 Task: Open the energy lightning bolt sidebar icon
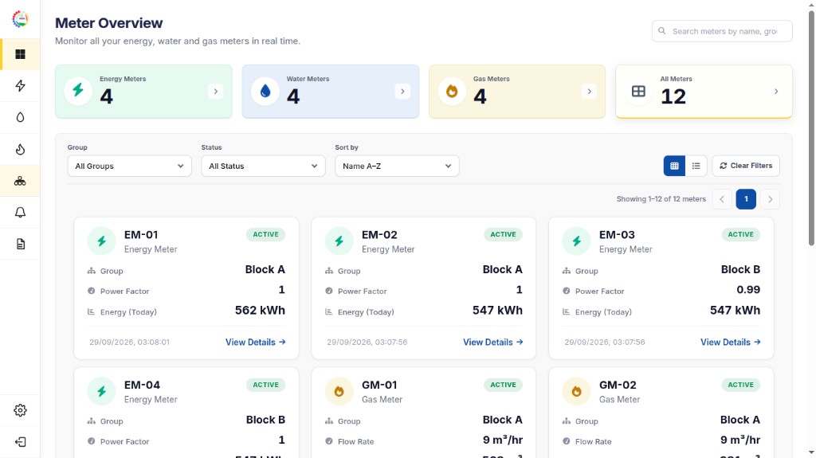[20, 86]
